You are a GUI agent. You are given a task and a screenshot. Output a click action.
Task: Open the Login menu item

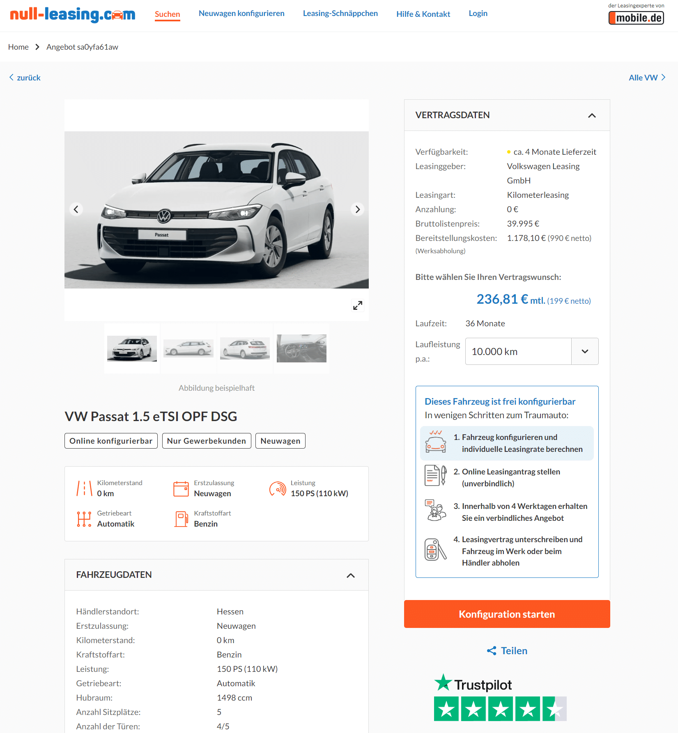478,13
